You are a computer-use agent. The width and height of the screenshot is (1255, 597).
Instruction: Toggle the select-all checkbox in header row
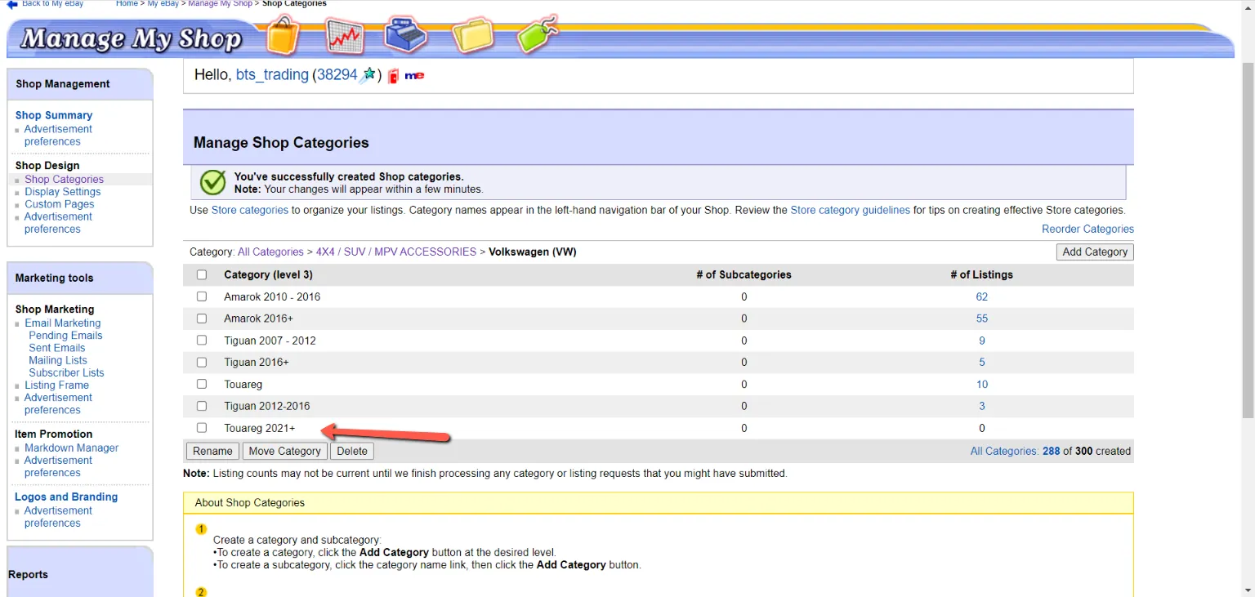coord(202,275)
